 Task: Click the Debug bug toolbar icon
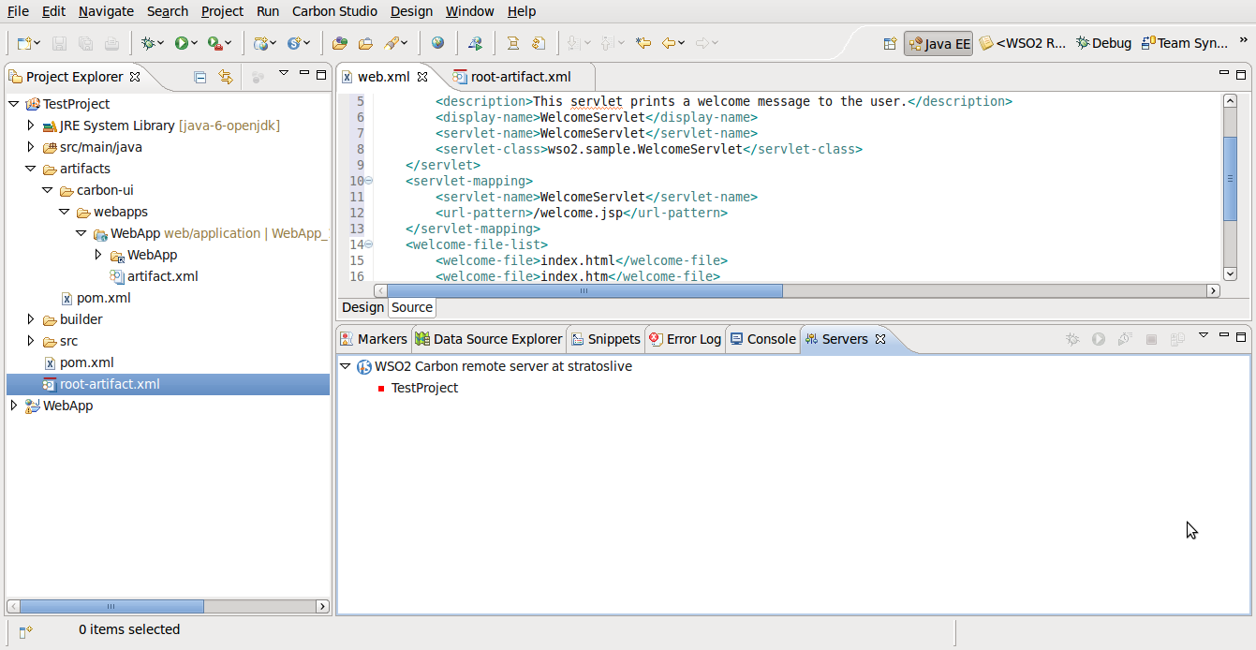[x=147, y=43]
